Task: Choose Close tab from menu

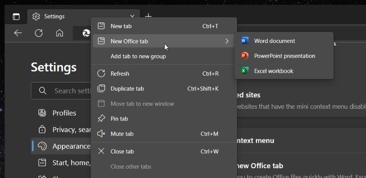Action: click(x=164, y=151)
